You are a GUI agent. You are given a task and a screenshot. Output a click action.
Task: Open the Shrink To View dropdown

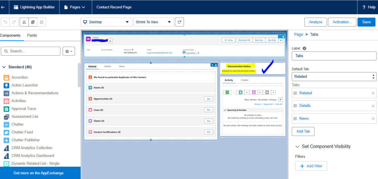(x=153, y=22)
